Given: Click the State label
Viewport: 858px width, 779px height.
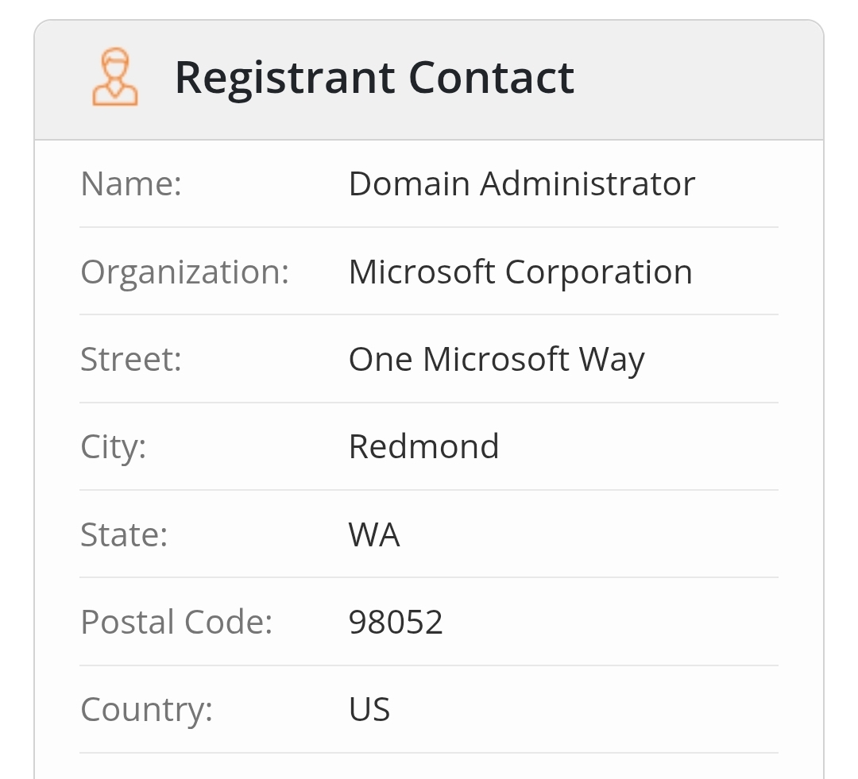Looking at the screenshot, I should coord(124,534).
